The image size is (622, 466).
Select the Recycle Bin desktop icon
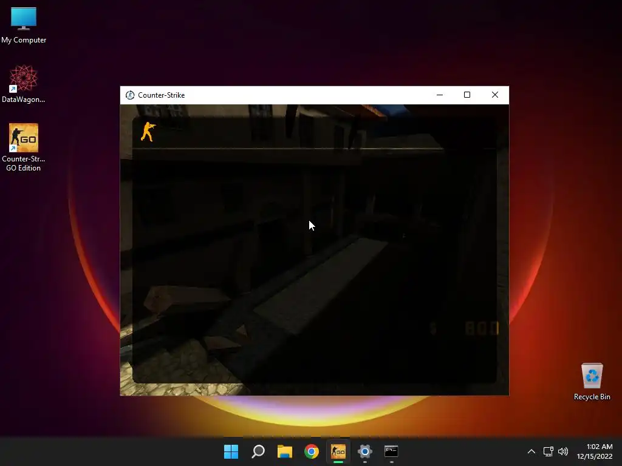pyautogui.click(x=592, y=381)
